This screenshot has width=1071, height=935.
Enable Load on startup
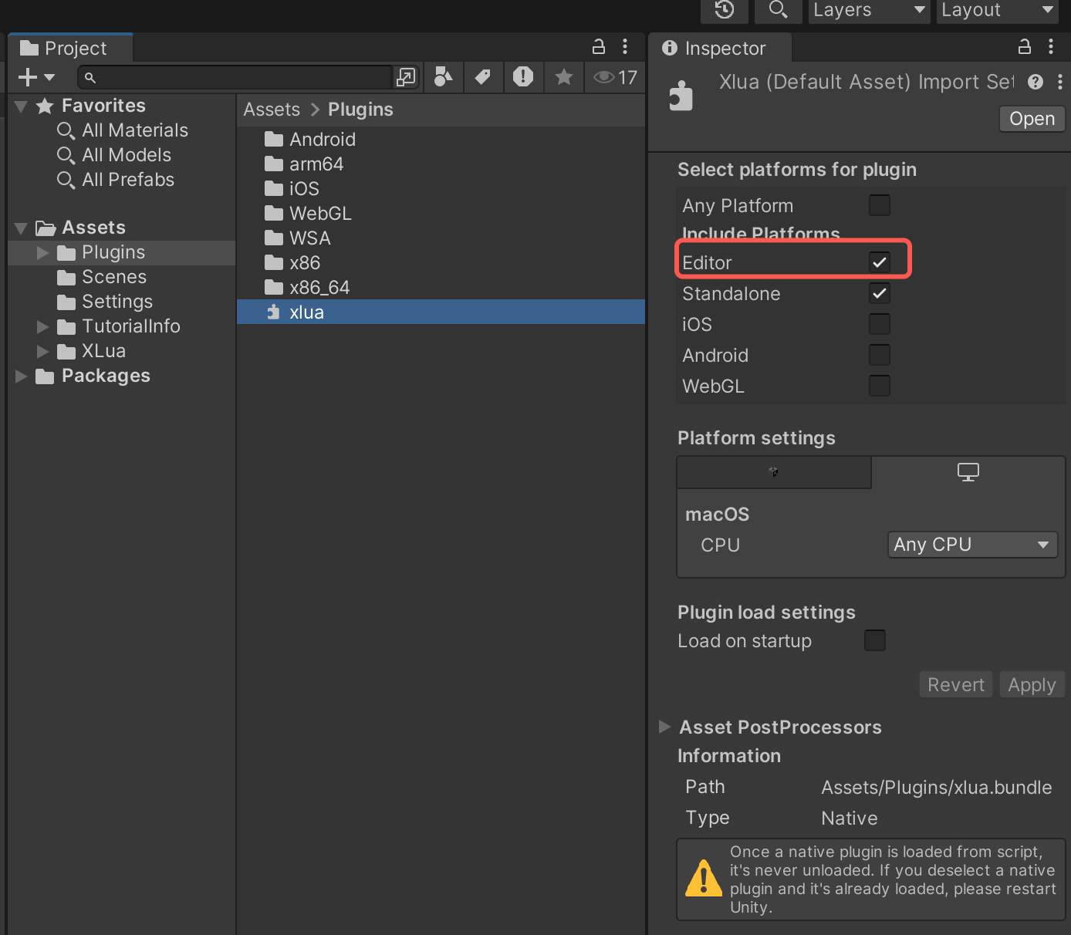point(874,640)
